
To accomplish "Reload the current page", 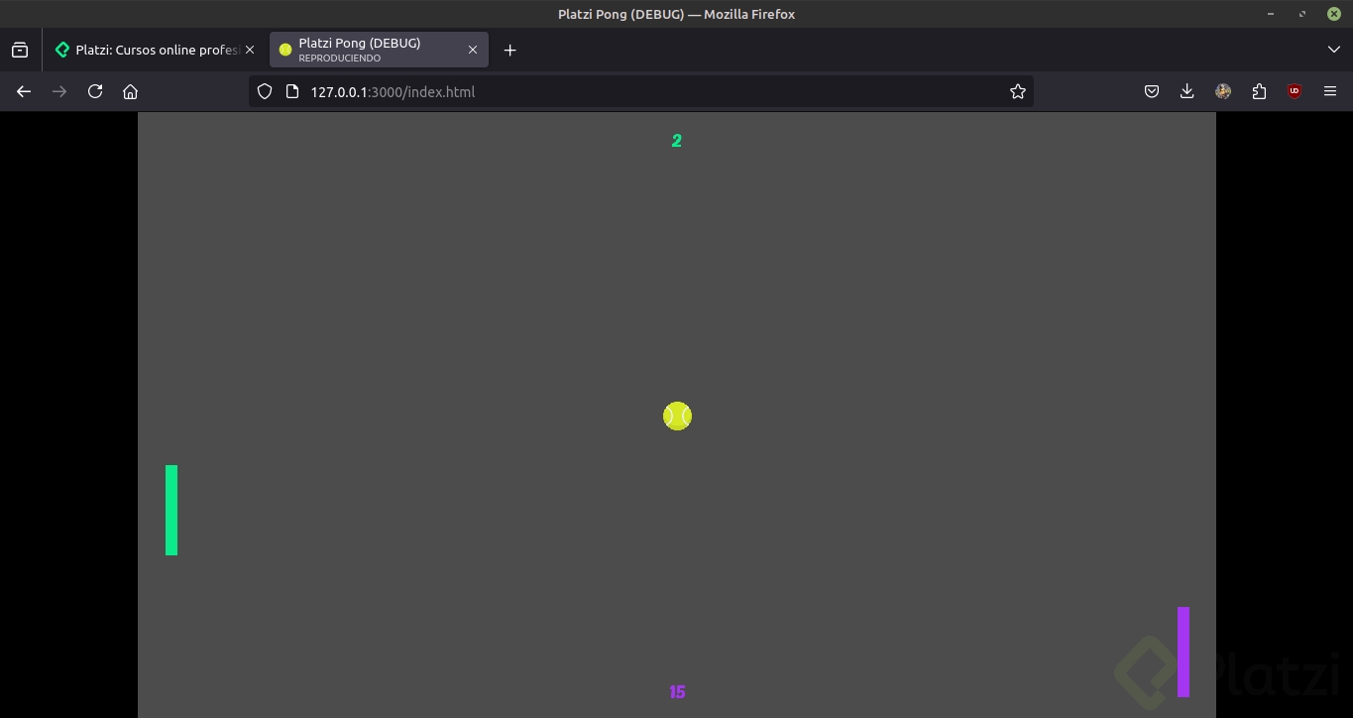I will click(x=95, y=91).
